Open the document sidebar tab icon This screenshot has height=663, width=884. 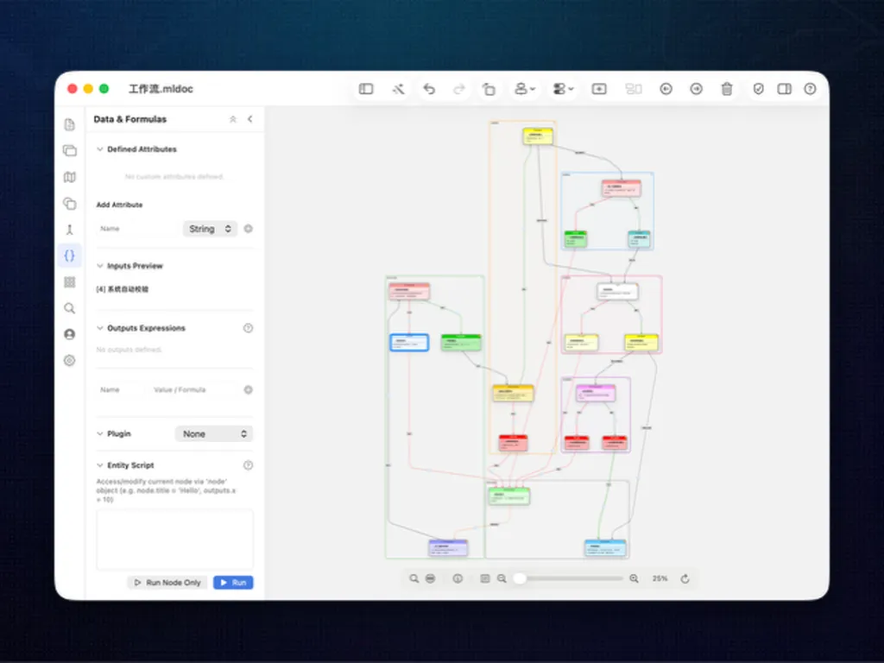[x=69, y=124]
